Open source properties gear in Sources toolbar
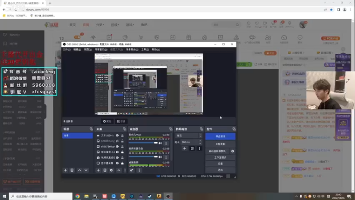The width and height of the screenshot is (355, 200). click(x=111, y=170)
